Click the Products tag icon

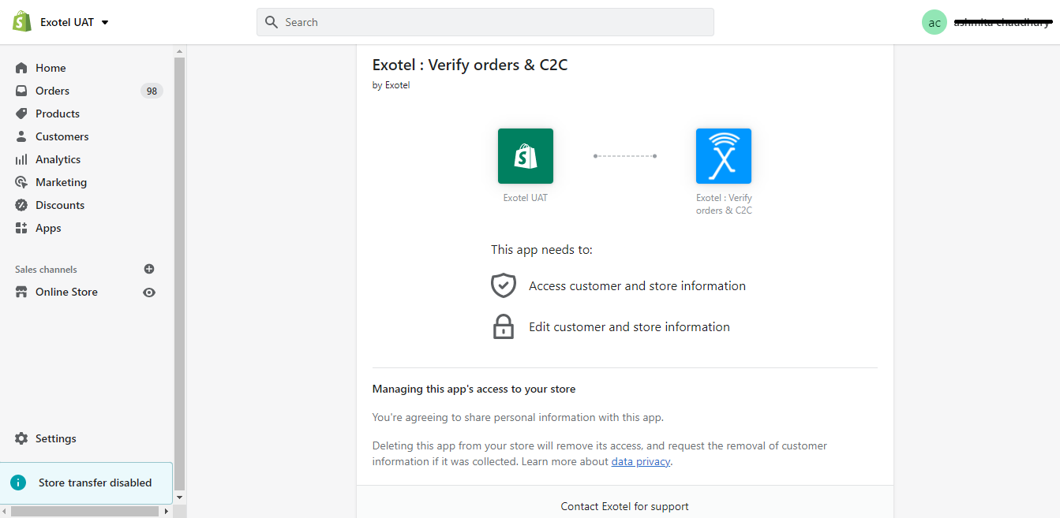[21, 114]
